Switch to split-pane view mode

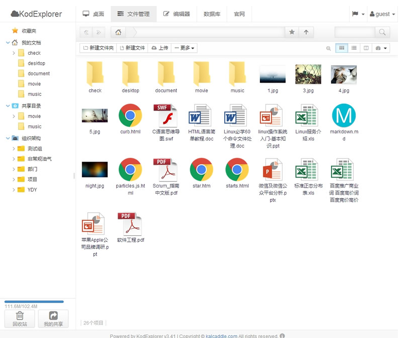(367, 48)
